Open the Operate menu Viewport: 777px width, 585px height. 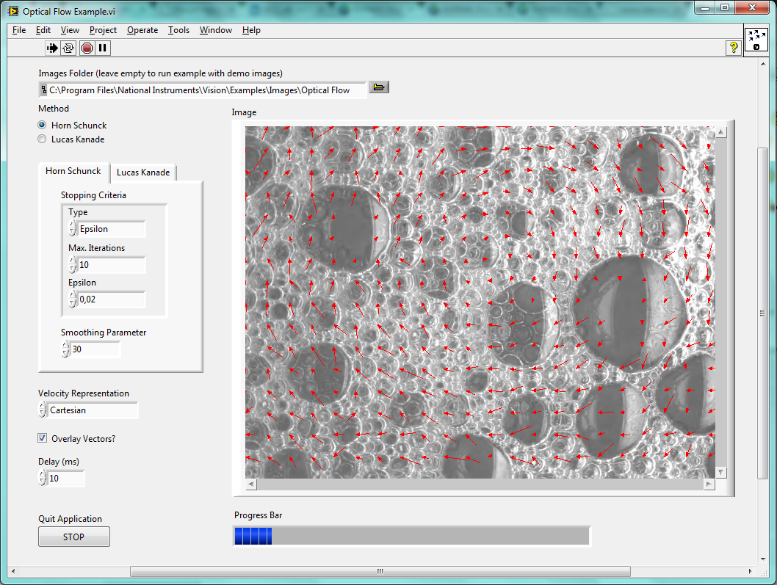pyautogui.click(x=142, y=30)
